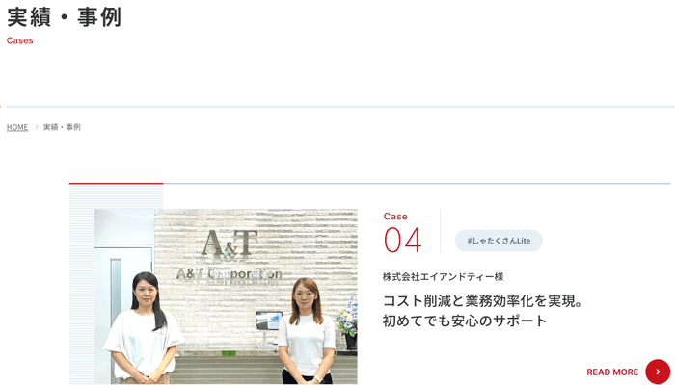
Task: Select the #しゃたくさんLite tag
Action: (x=499, y=241)
